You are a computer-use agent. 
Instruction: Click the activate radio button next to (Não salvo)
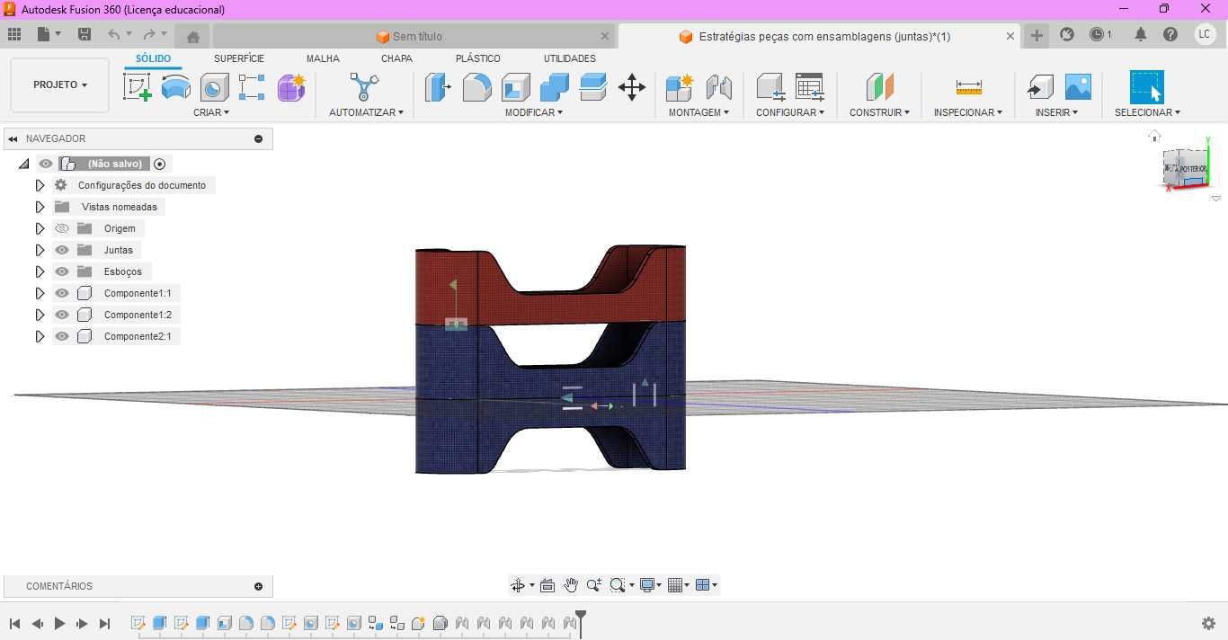pyautogui.click(x=160, y=164)
